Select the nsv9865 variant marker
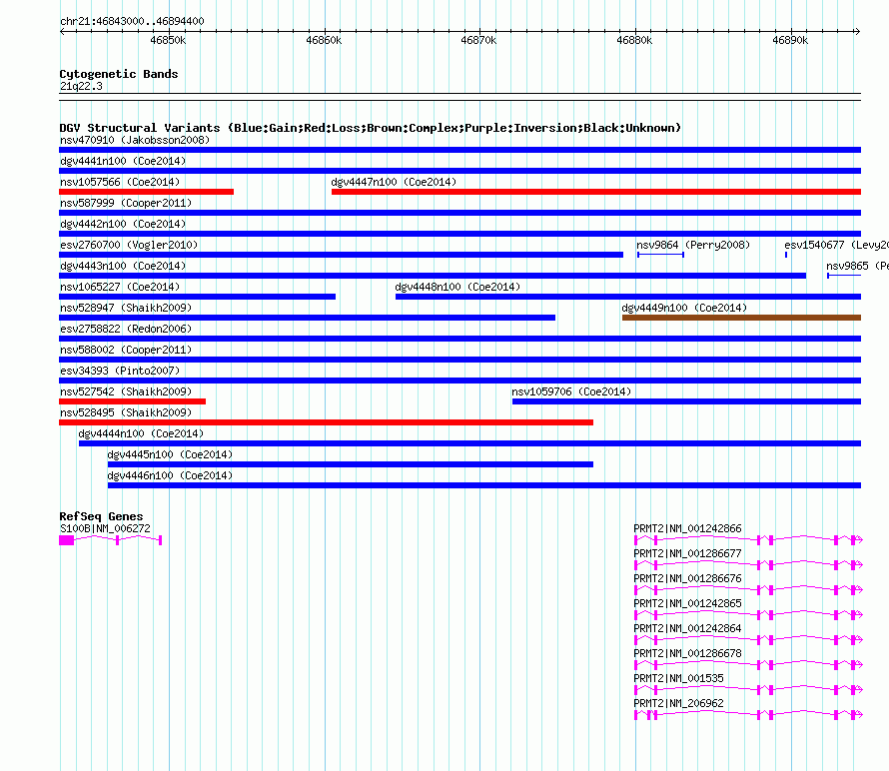Viewport: 889px width, 771px height. pos(844,276)
